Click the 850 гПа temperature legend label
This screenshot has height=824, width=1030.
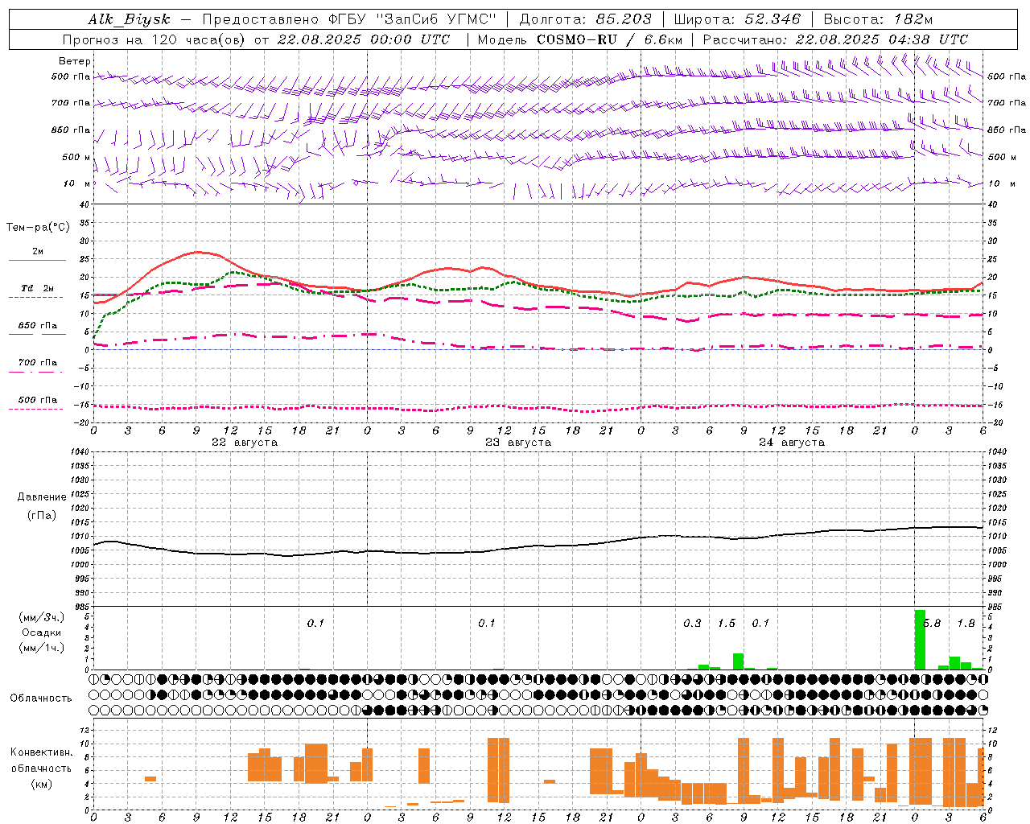click(x=38, y=326)
